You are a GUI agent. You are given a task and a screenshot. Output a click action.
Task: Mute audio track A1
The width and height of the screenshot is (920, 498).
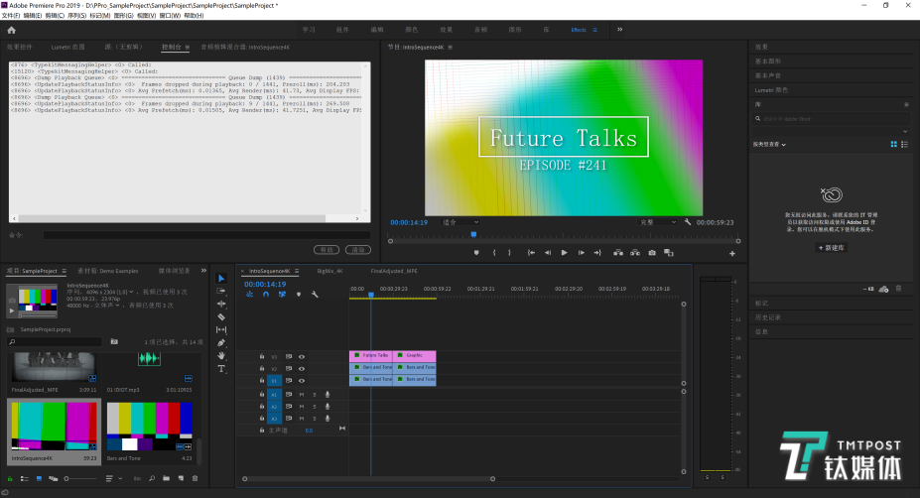click(302, 394)
